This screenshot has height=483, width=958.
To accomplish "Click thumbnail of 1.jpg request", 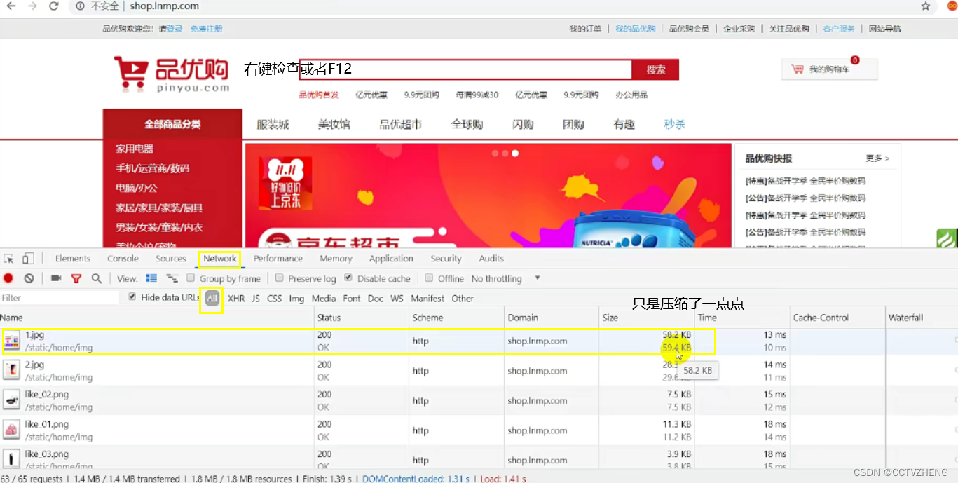I will coord(11,341).
